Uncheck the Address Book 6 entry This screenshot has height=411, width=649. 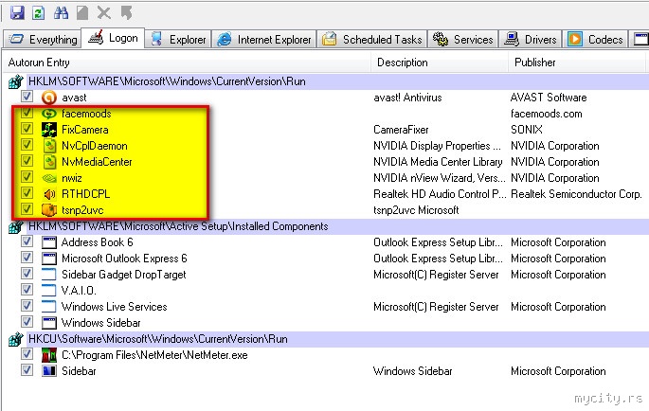pos(27,242)
